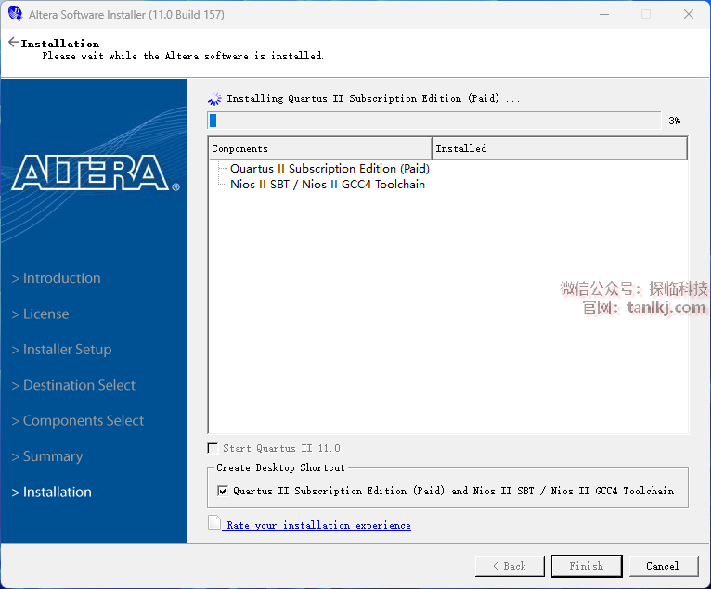The height and width of the screenshot is (589, 711).
Task: Click the installation progress bar
Action: (433, 121)
